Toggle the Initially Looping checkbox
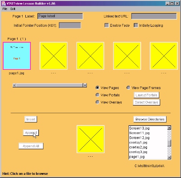The width and height of the screenshot is (181, 178). pyautogui.click(x=136, y=25)
